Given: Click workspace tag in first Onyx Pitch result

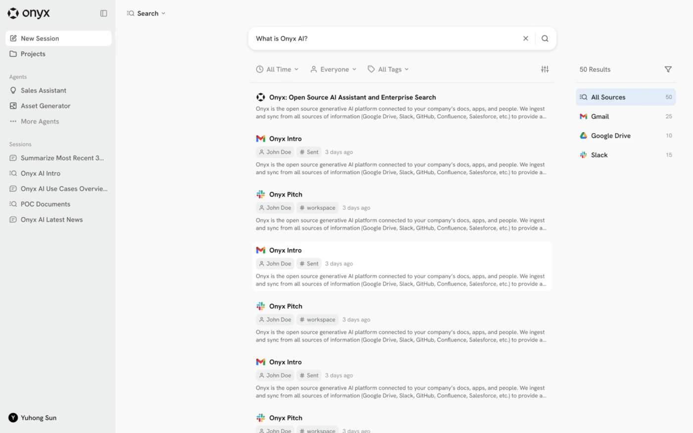Looking at the screenshot, I should [x=317, y=208].
